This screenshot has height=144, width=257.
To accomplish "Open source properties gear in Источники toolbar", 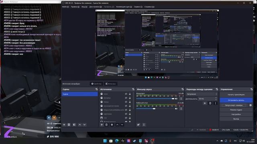I will 112,125.
